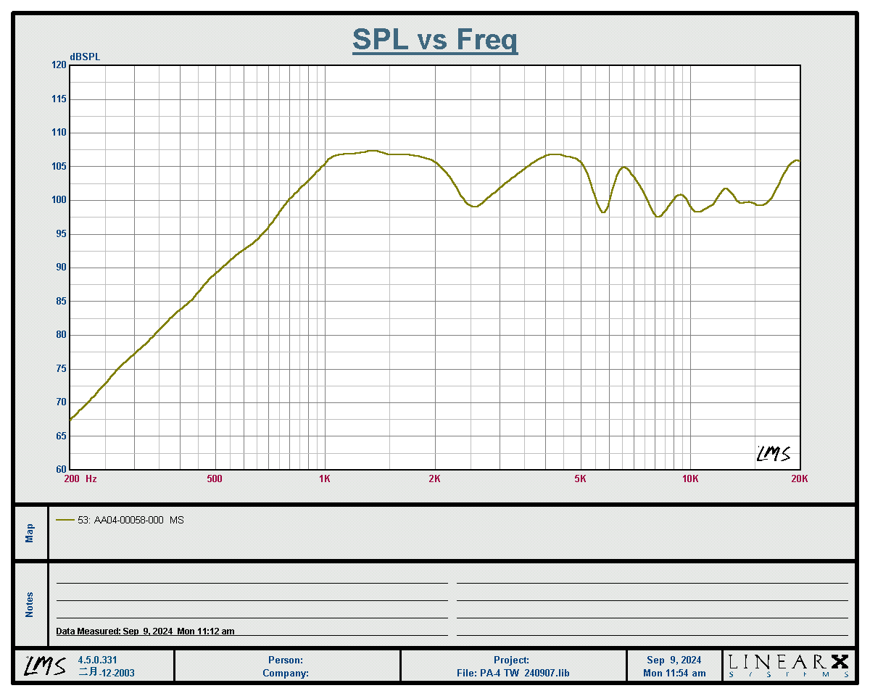Click the dBSPL axis unit label

point(85,57)
